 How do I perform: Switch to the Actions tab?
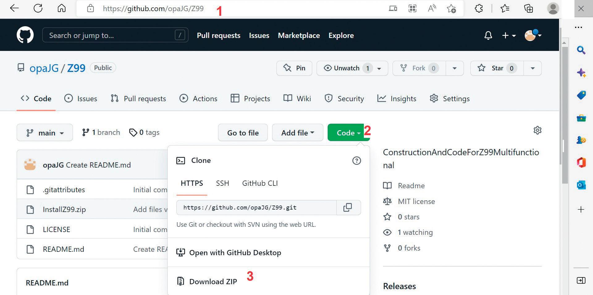[x=198, y=98]
